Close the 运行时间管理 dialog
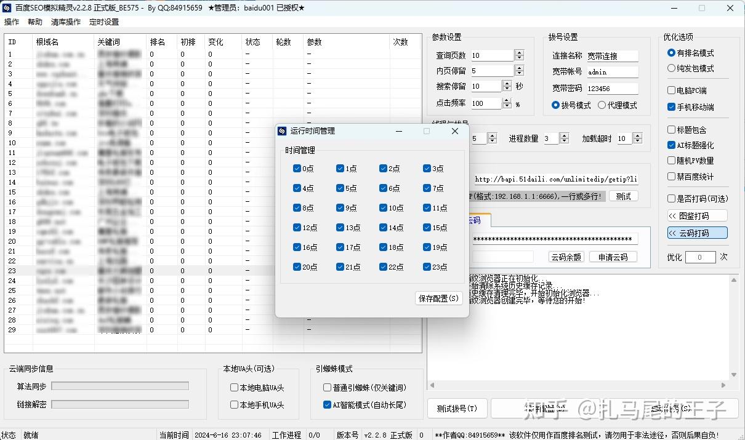This screenshot has width=745, height=440. click(455, 131)
